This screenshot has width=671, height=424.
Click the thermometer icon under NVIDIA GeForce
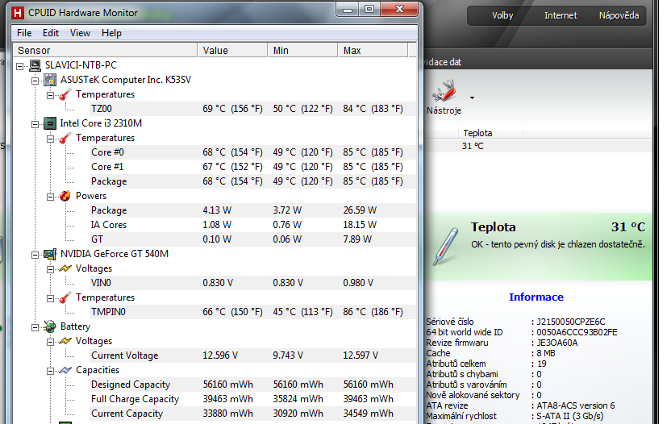pos(65,297)
